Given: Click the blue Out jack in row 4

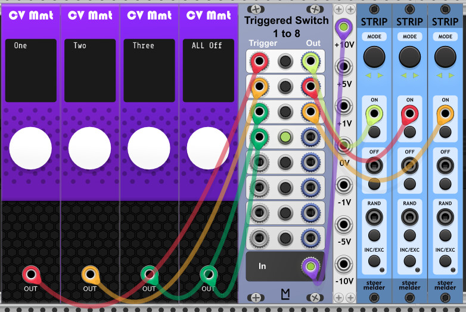Looking at the screenshot, I should 310,137.
